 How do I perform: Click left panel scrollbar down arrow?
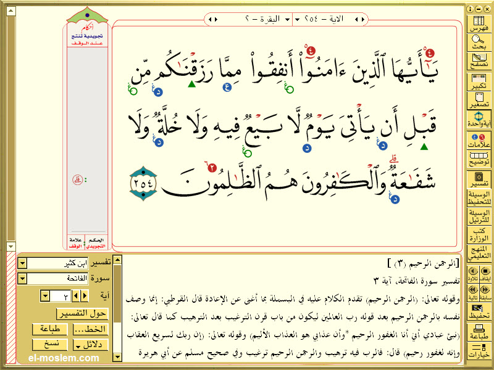pyautogui.click(x=11, y=246)
